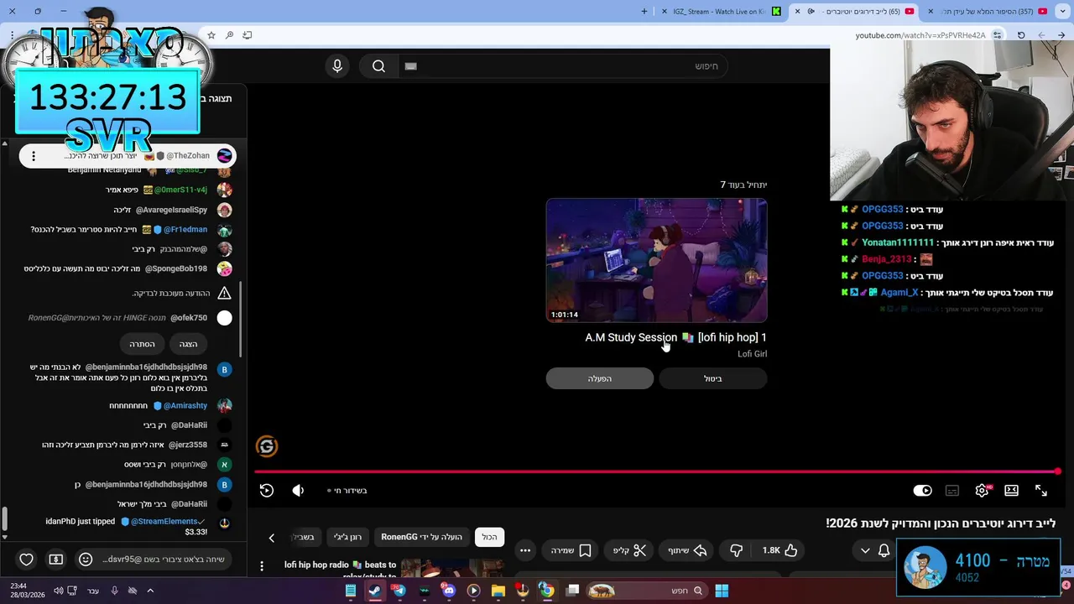1074x604 pixels.
Task: Create a clip with the scissors button
Action: pos(629,550)
